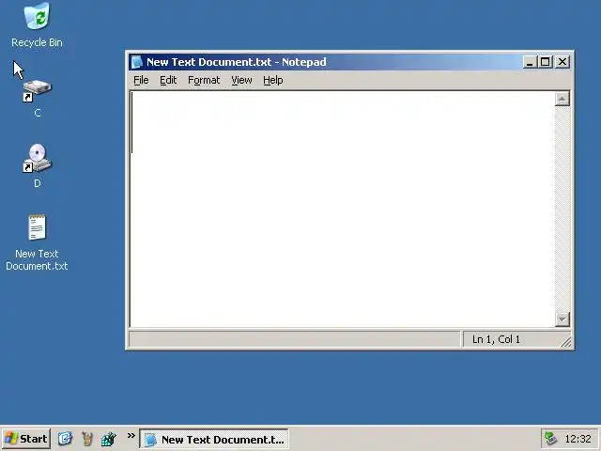
Task: Click the system tray network icon
Action: point(550,439)
